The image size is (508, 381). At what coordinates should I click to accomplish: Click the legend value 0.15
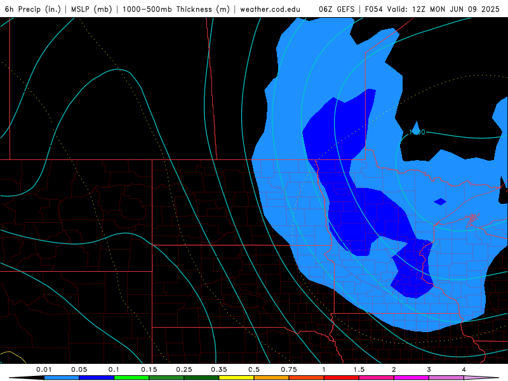(149, 370)
